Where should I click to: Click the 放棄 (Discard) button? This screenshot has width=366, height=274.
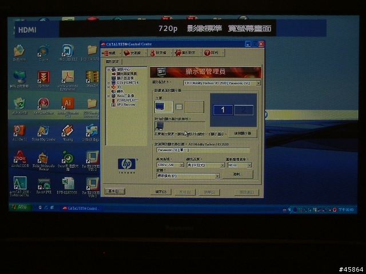(209, 192)
